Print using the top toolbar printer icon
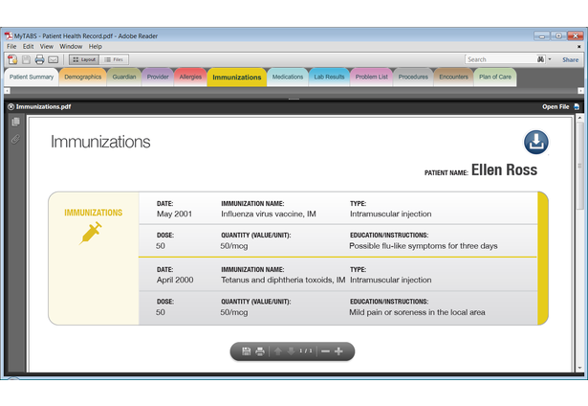588x406 pixels. [39, 59]
